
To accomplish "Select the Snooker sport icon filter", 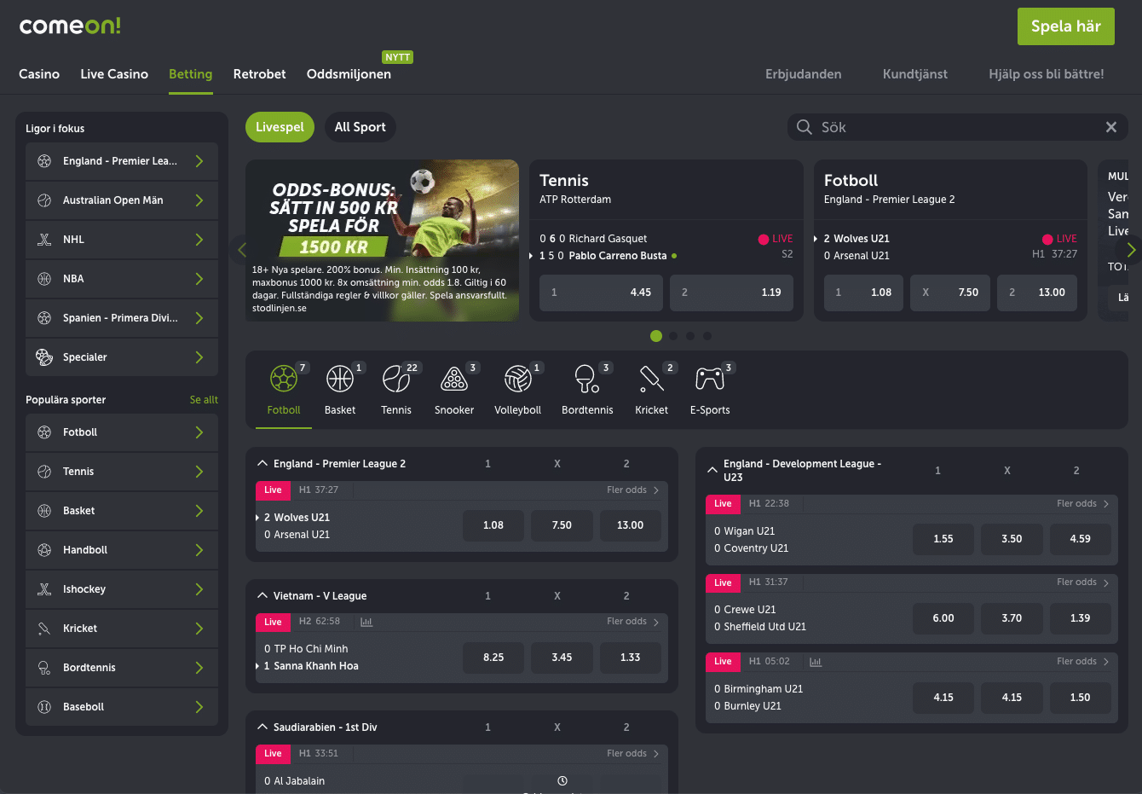I will pos(454,379).
